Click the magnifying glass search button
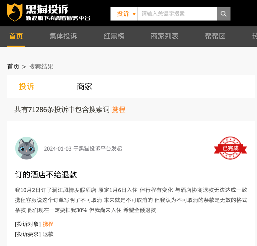The height and width of the screenshot is (246, 257). [224, 14]
